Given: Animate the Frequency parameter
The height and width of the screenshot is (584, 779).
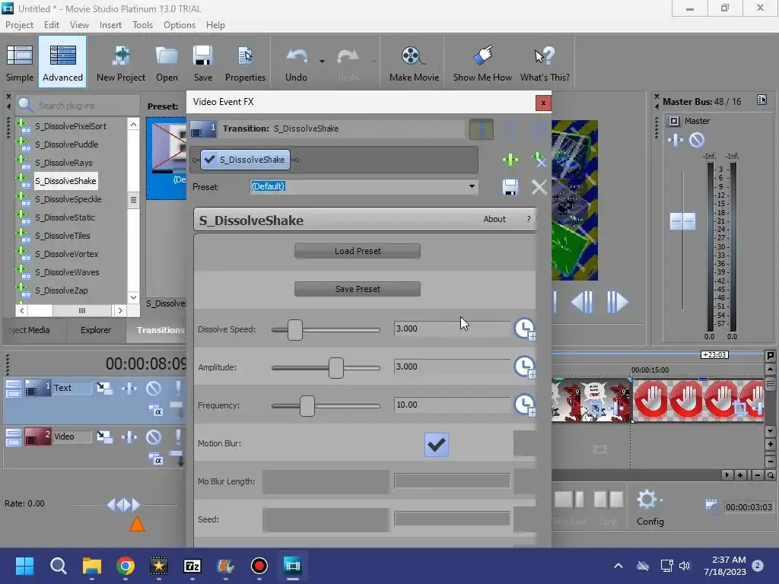Looking at the screenshot, I should pyautogui.click(x=524, y=405).
